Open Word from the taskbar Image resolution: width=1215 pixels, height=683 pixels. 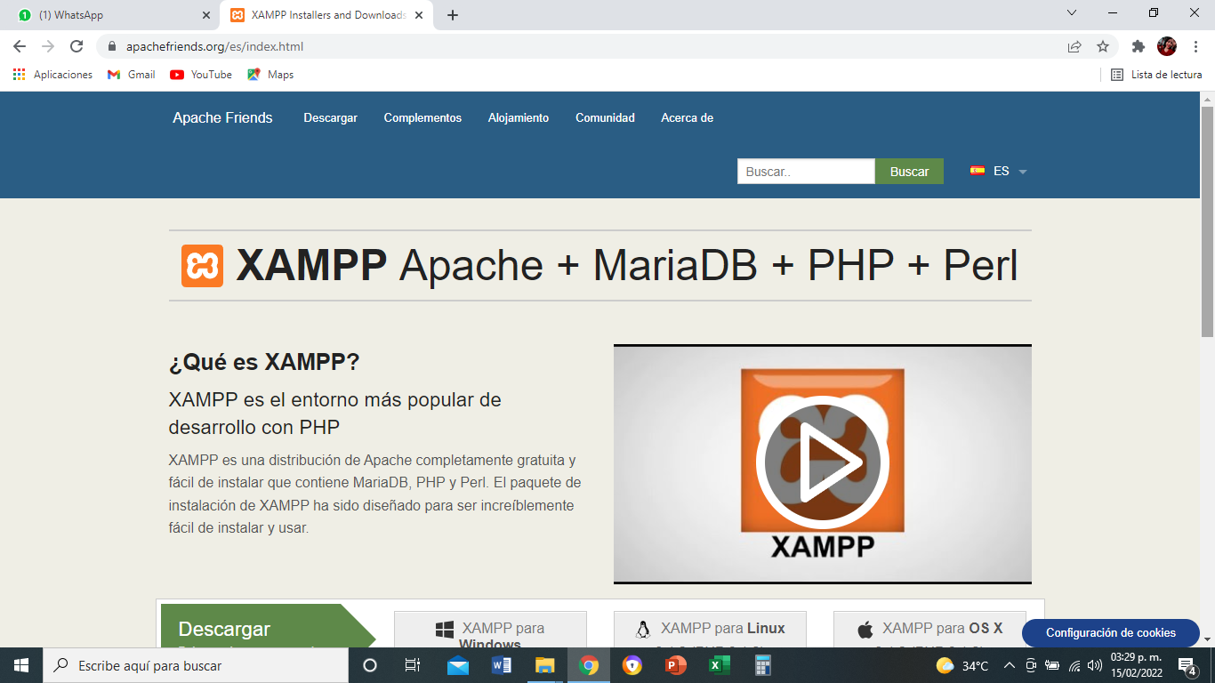tap(501, 665)
